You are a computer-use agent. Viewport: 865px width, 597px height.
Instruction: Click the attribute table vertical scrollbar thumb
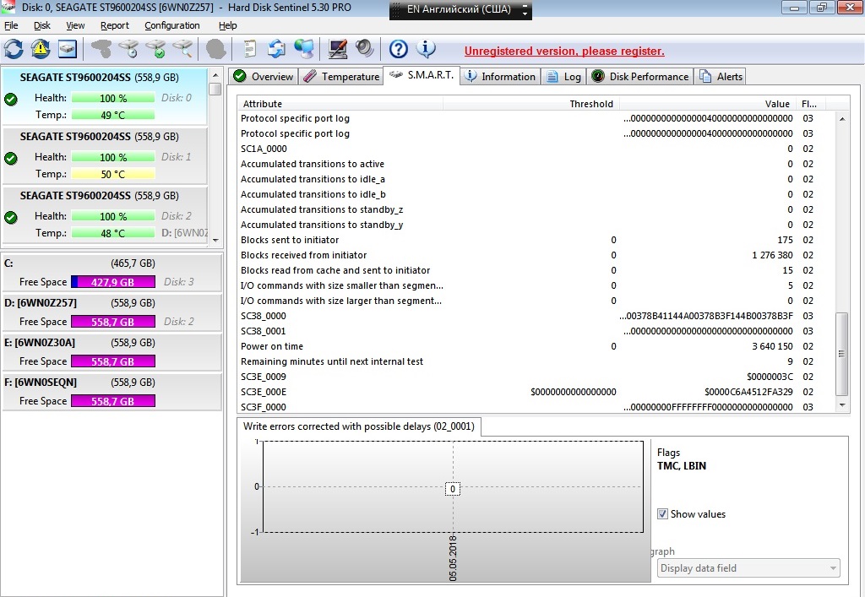(841, 354)
